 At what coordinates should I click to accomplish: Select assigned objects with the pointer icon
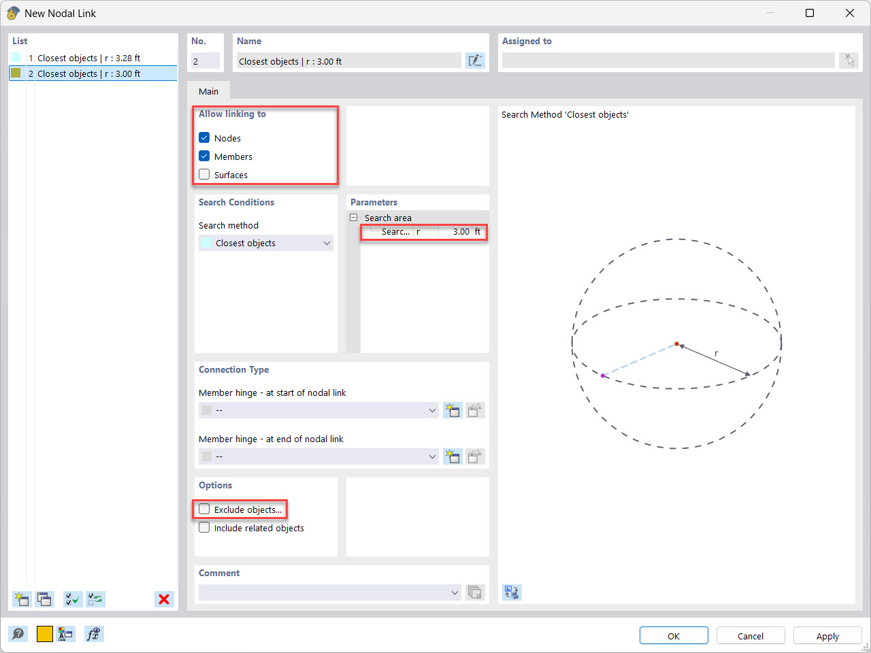[849, 60]
